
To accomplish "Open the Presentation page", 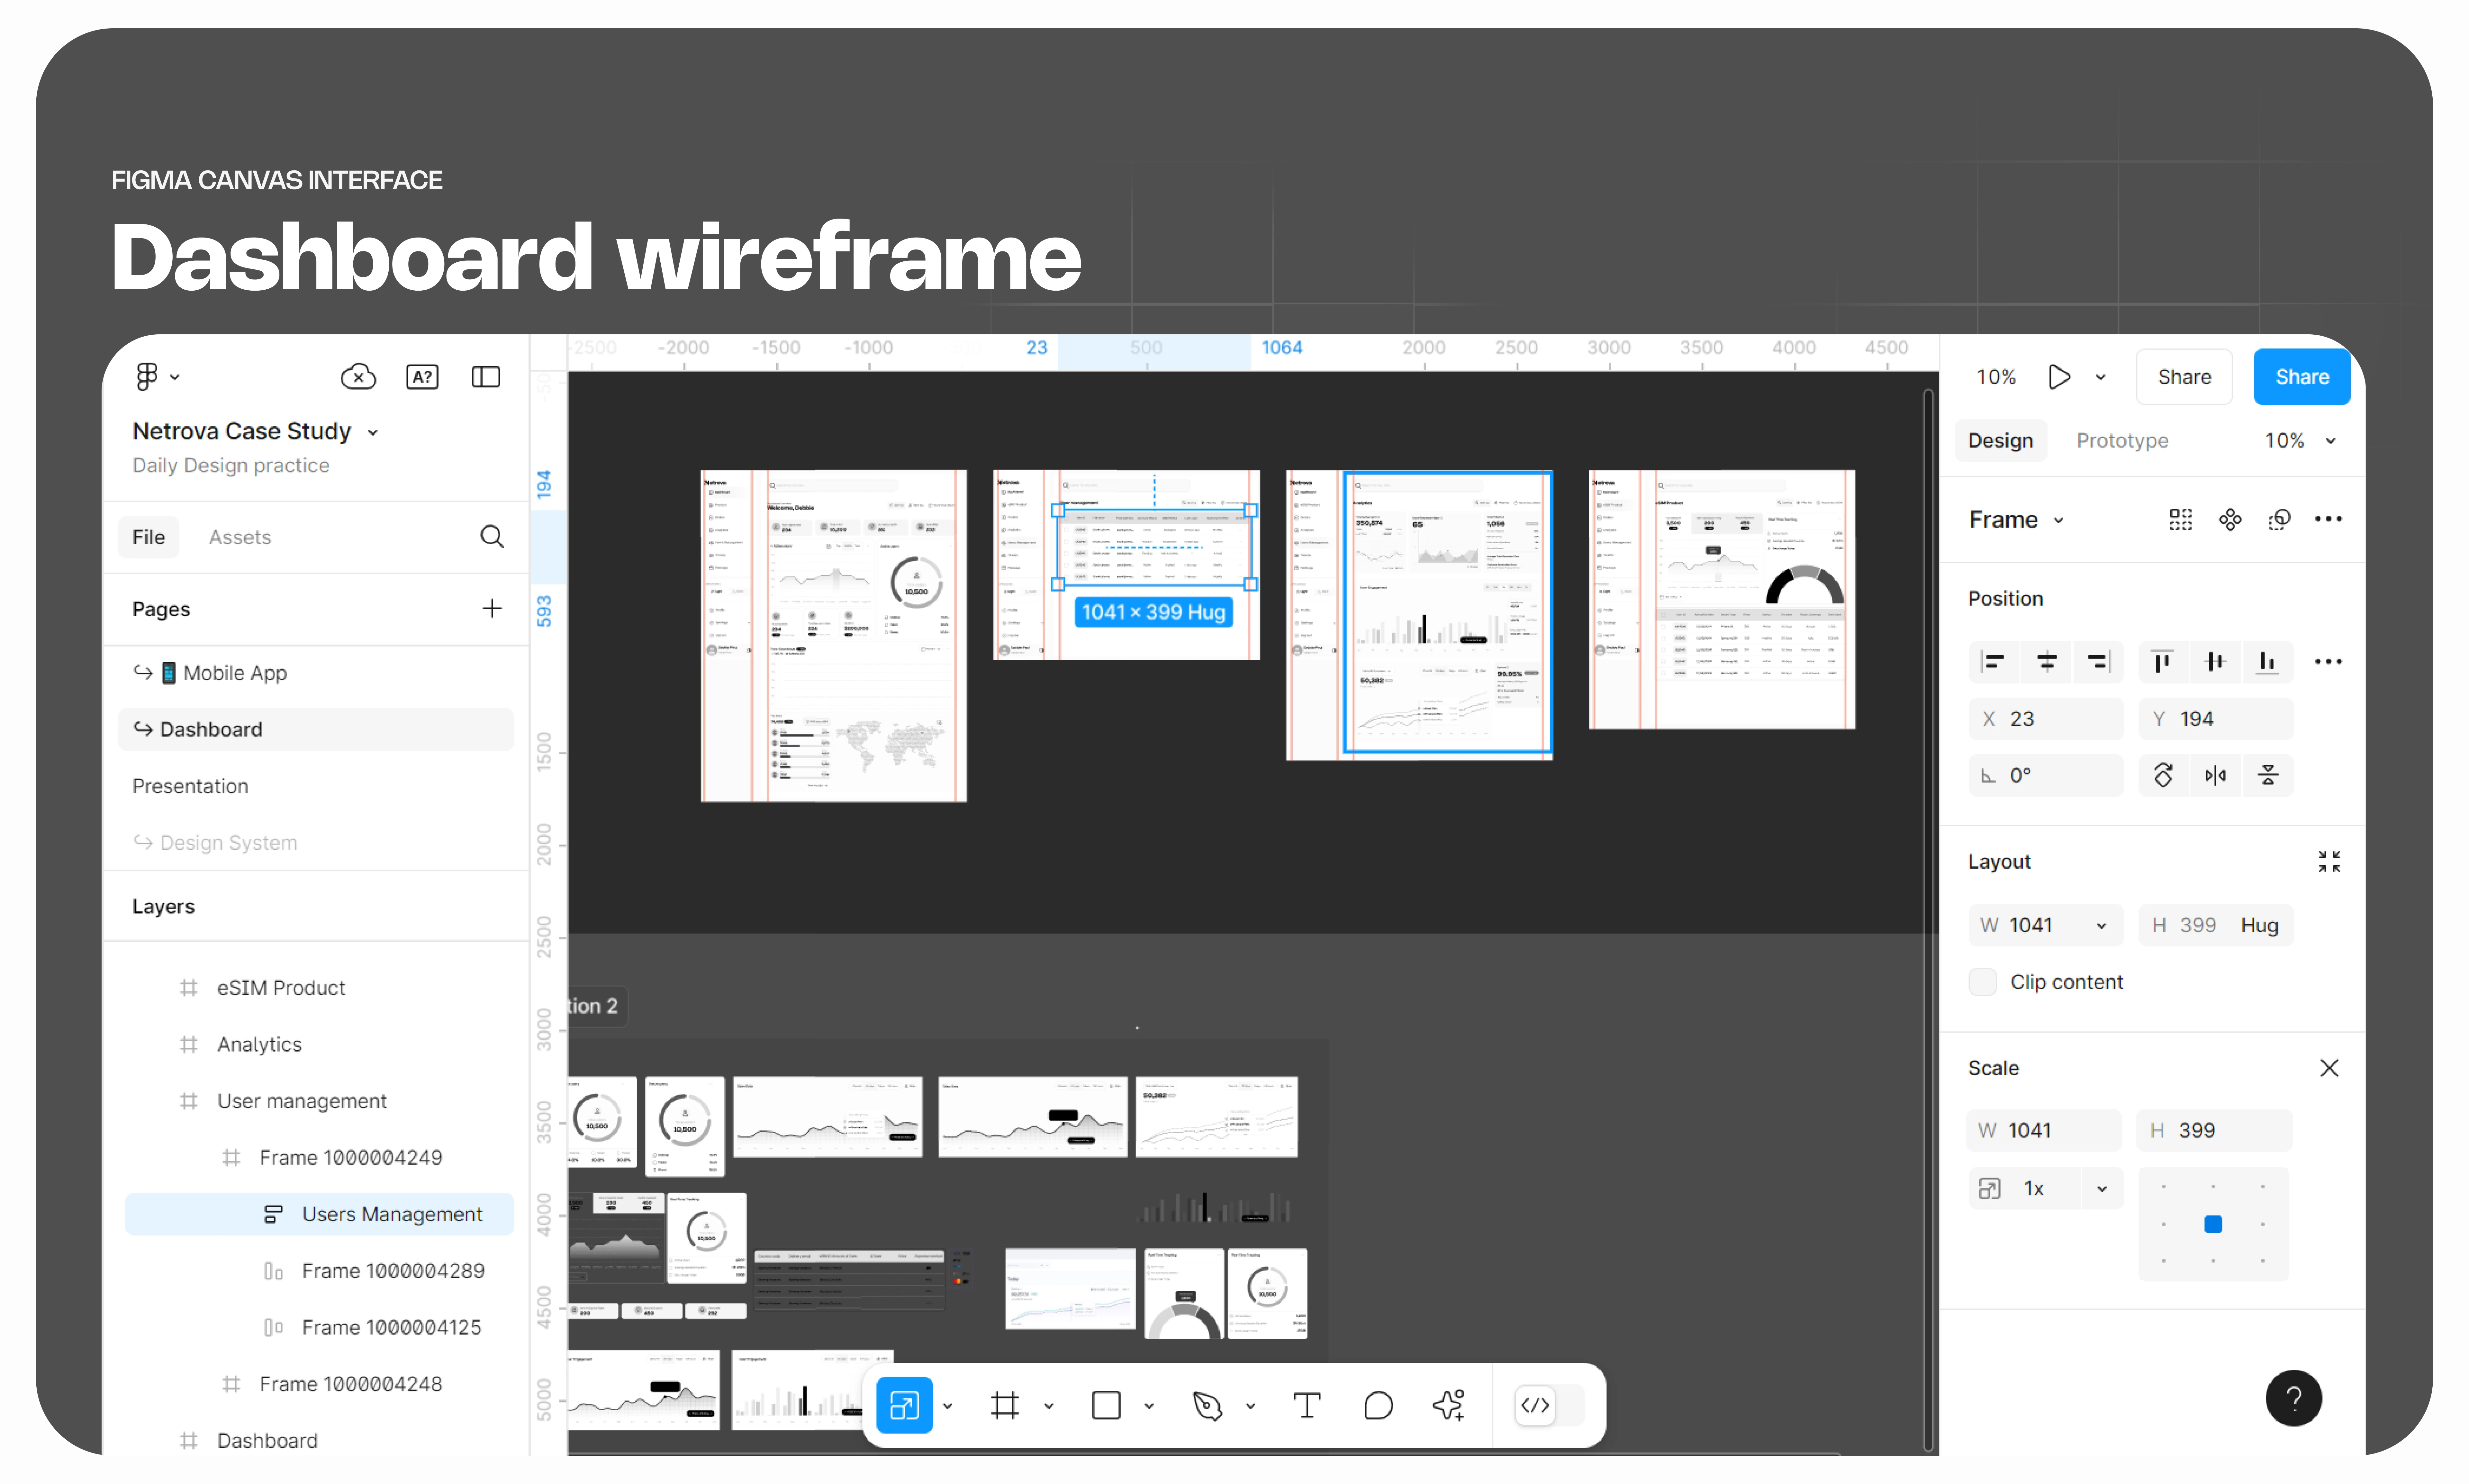I will pos(190,786).
